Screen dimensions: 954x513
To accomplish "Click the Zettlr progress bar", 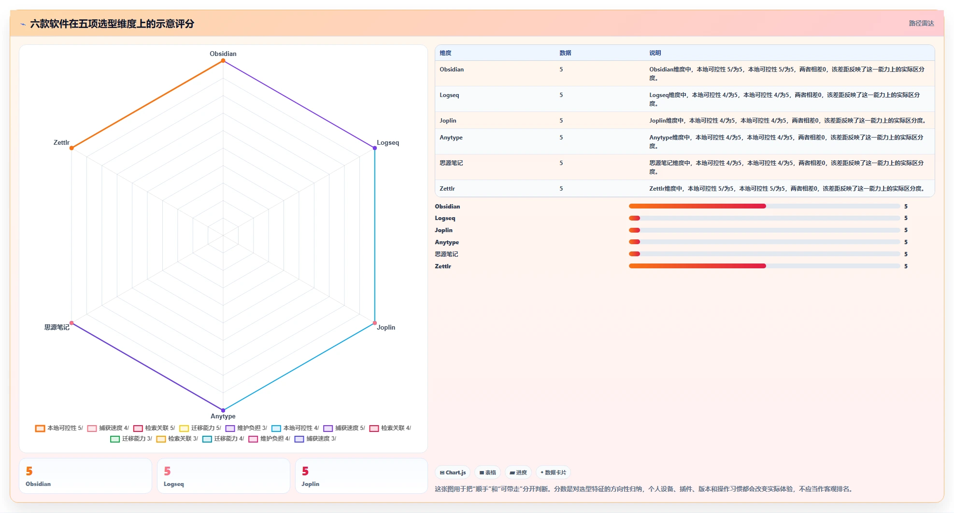I will 764,266.
